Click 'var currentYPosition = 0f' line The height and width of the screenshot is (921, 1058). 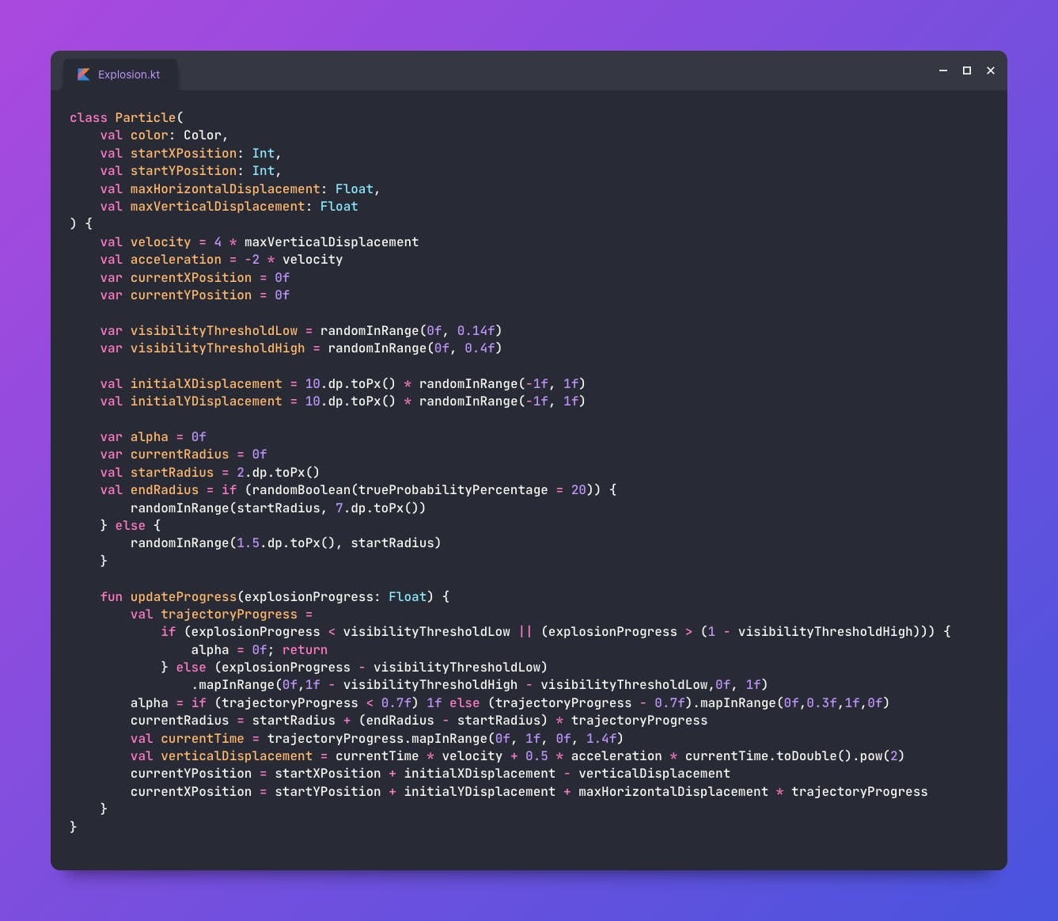tap(195, 295)
